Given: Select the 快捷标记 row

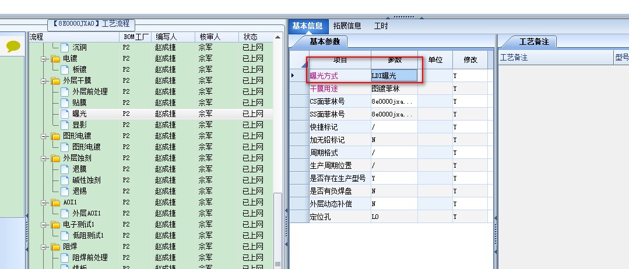Looking at the screenshot, I should (391, 127).
